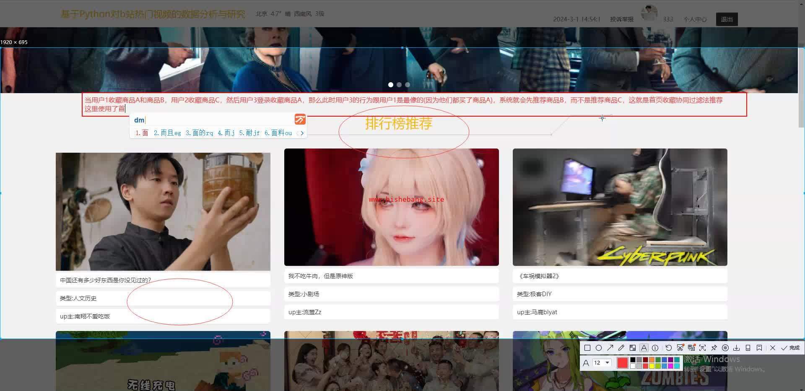Pick the black color swatch
Viewport: 805px width, 391px height.
[633, 360]
